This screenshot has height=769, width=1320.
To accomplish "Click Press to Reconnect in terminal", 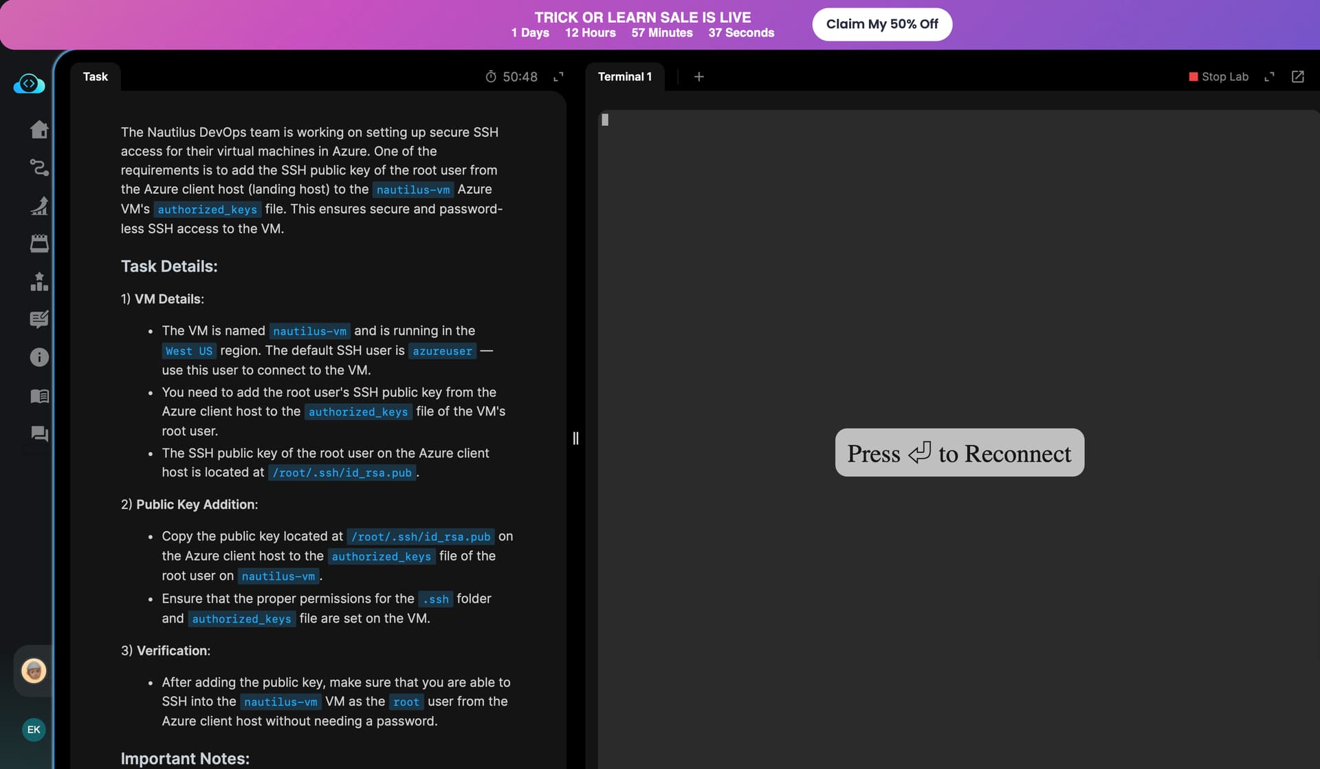I will point(959,453).
